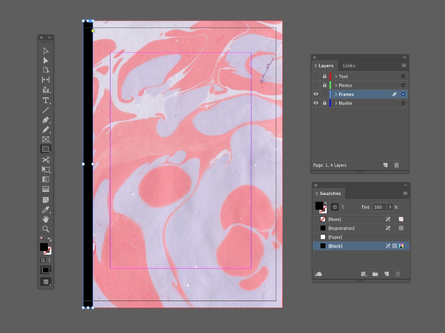This screenshot has width=445, height=333.
Task: Select the Direct Selection tool
Action: click(46, 60)
